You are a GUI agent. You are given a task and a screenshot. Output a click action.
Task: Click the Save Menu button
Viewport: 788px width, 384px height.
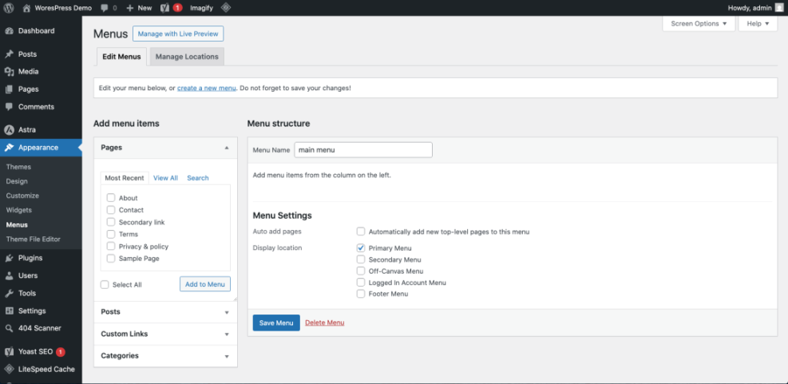(275, 323)
